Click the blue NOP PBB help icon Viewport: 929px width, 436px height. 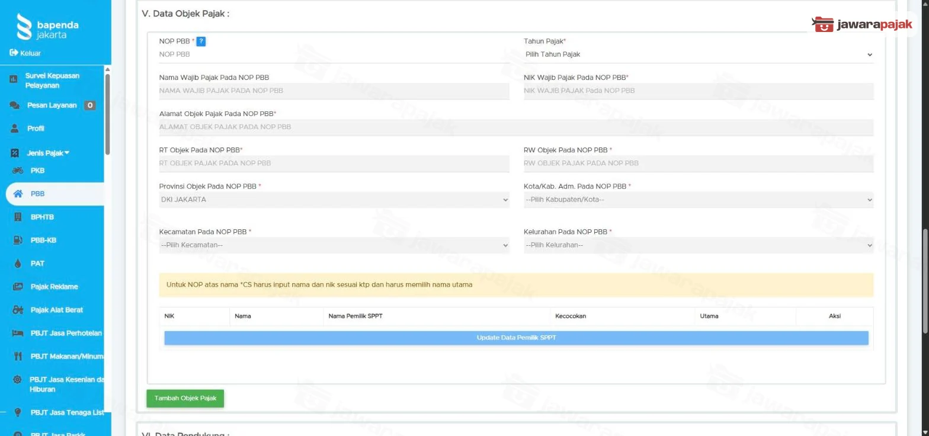201,41
